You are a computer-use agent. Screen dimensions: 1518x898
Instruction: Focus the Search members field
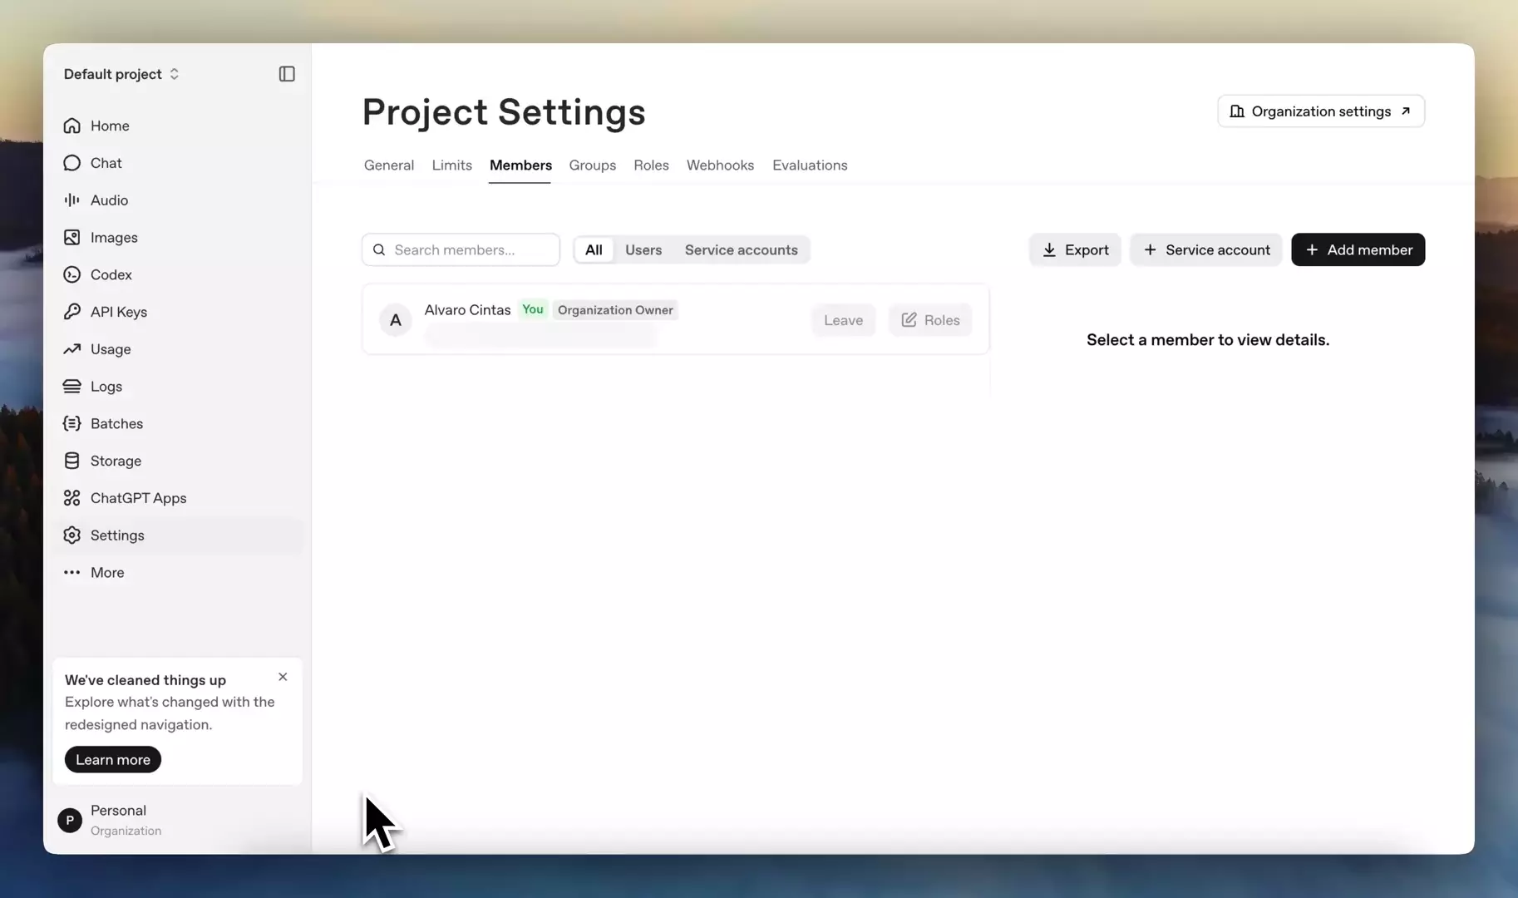[461, 249]
